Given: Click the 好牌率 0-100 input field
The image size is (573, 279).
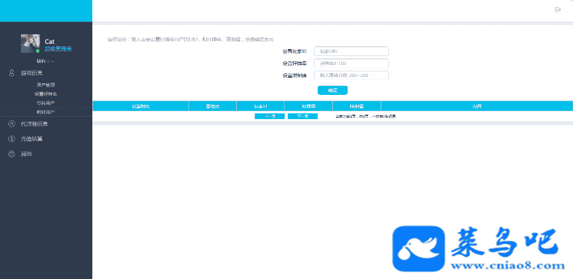Looking at the screenshot, I should (351, 64).
